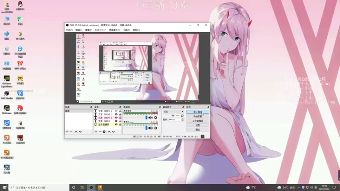The image size is (340, 191).
Task: Undock the Sources panel via its title icon
Action: pos(120,107)
